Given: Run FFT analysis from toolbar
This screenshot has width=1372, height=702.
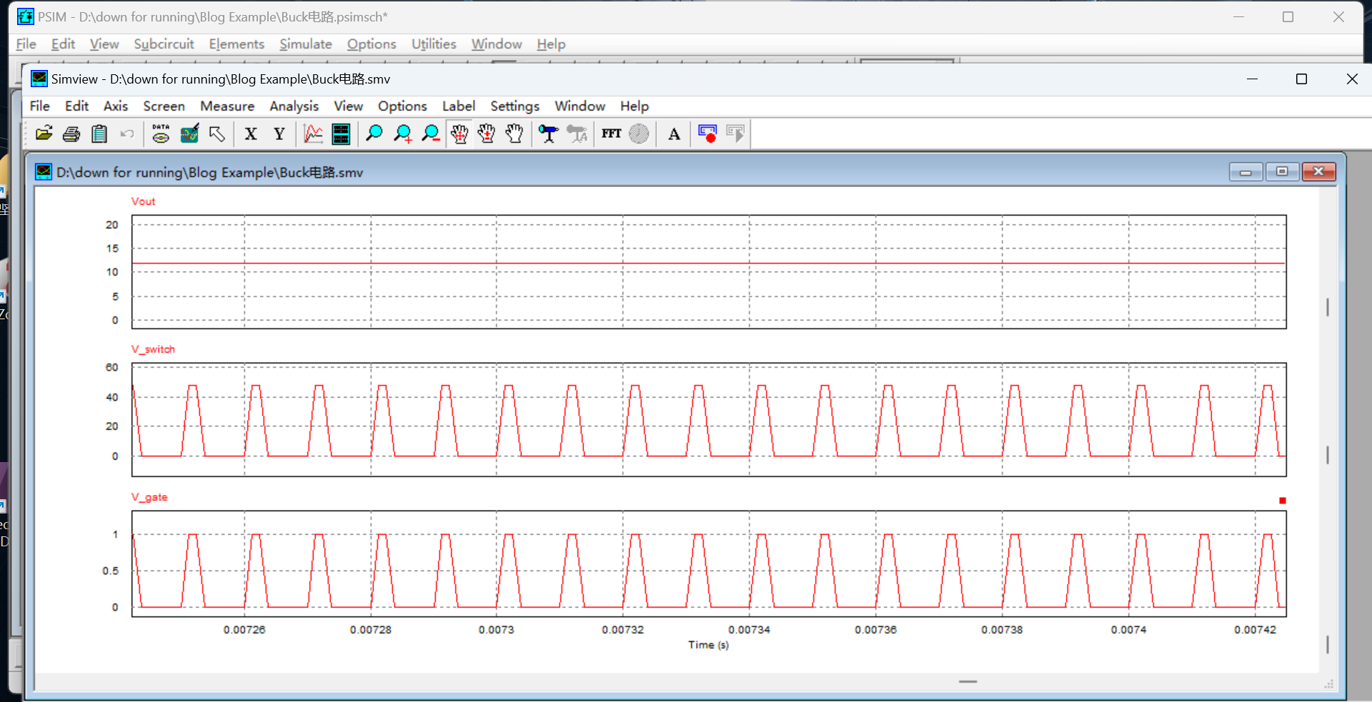Looking at the screenshot, I should tap(611, 134).
